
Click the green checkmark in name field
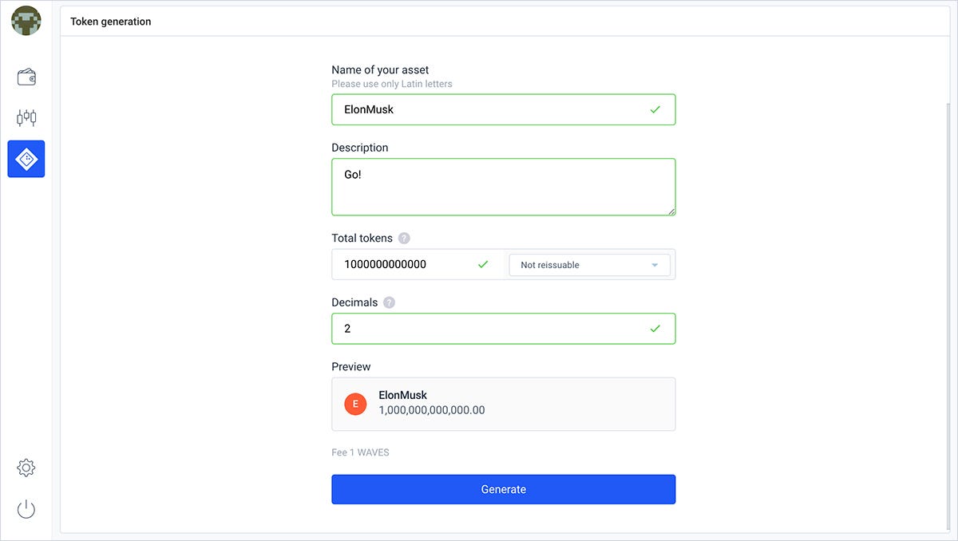tap(655, 109)
